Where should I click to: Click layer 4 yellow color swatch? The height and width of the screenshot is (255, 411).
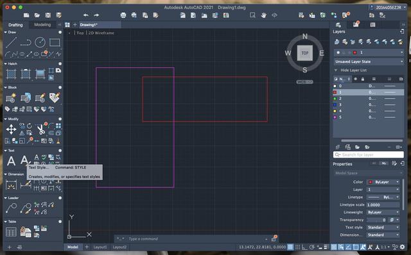(x=335, y=111)
